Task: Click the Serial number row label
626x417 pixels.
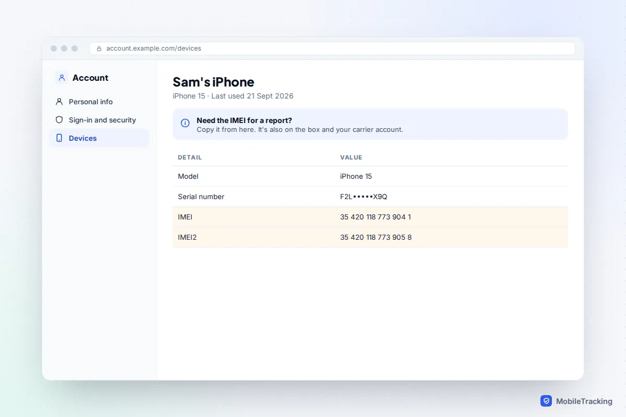Action: coord(201,197)
